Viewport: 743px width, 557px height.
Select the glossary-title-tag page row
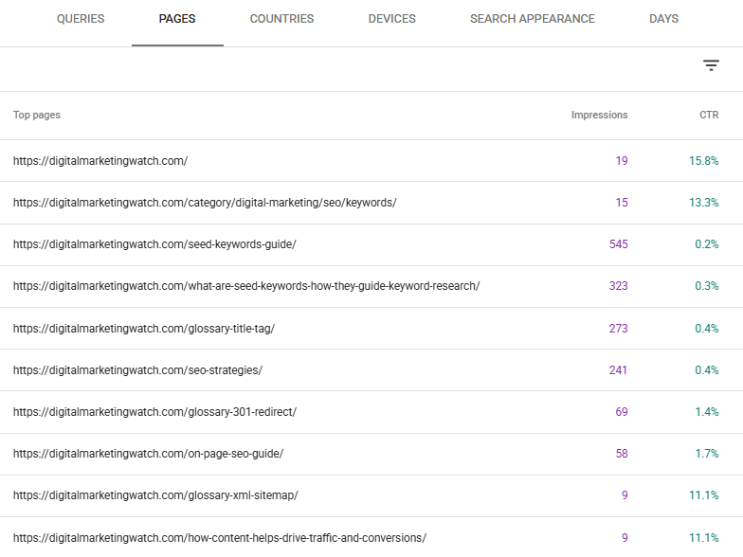click(x=371, y=328)
